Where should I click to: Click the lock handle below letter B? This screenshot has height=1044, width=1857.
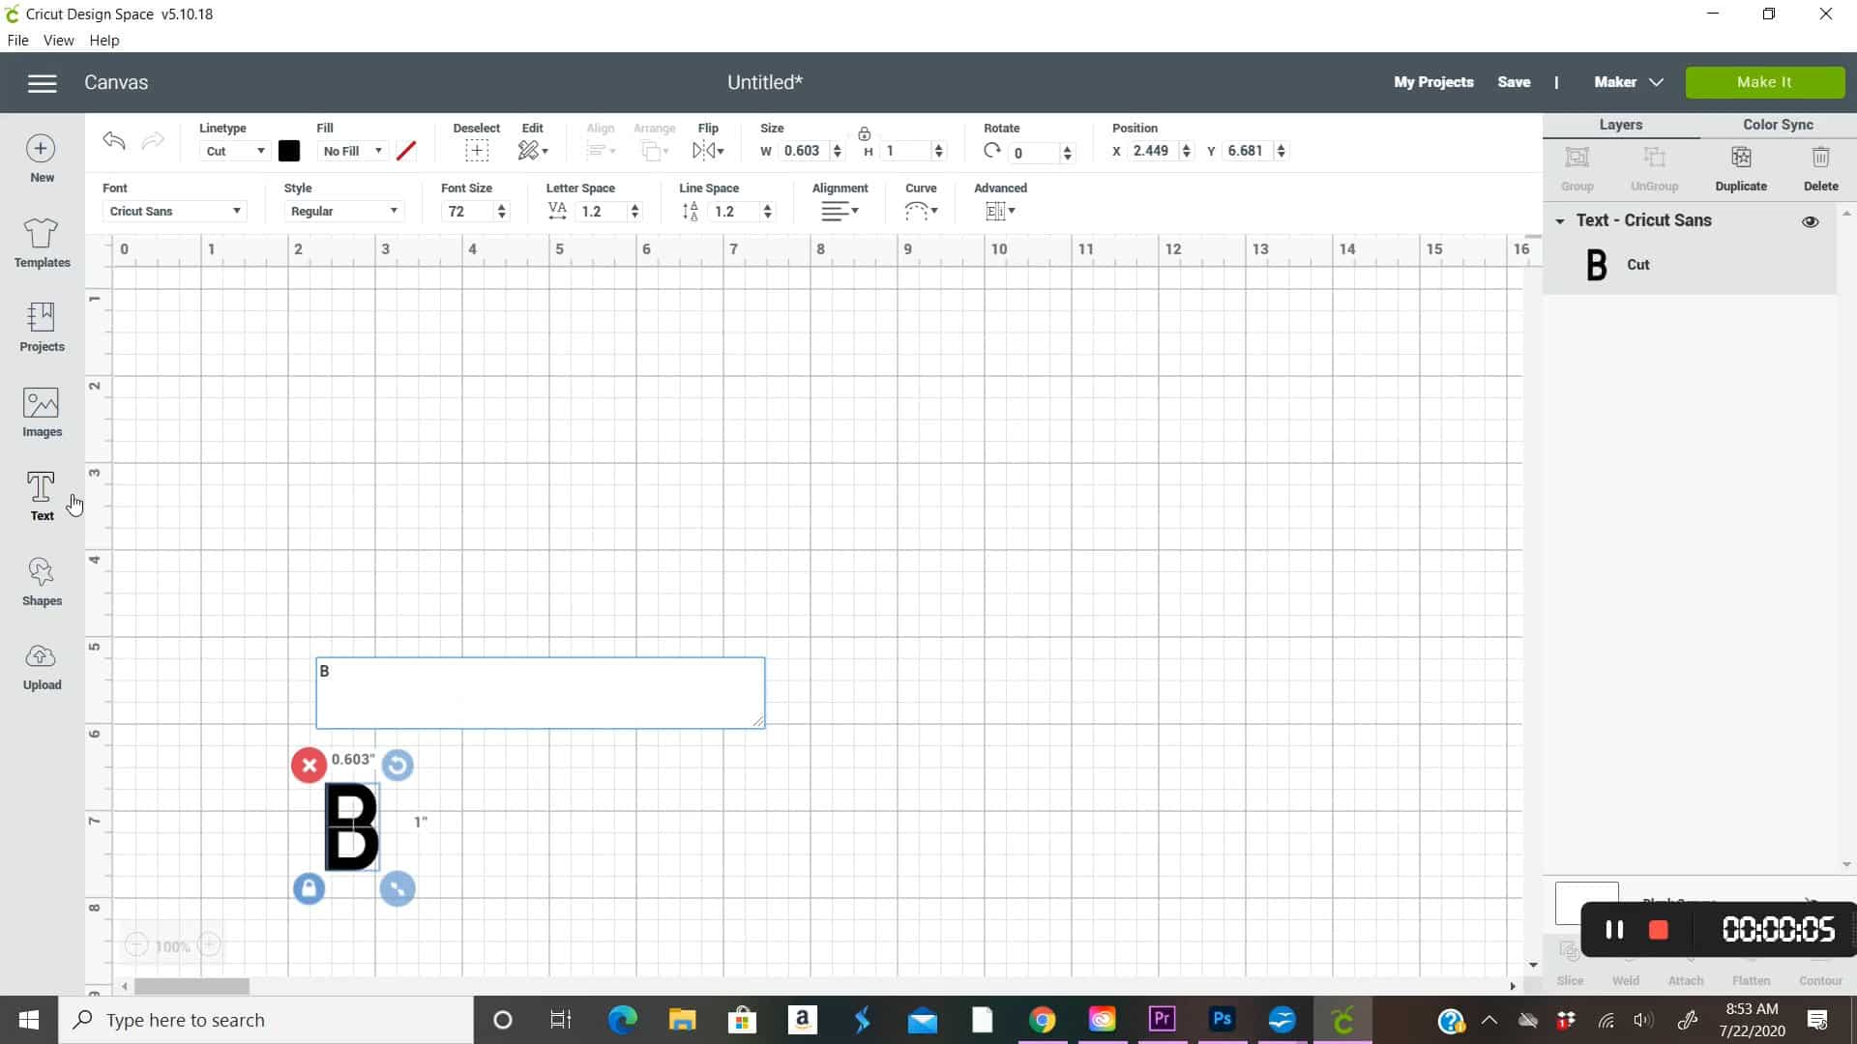309,888
